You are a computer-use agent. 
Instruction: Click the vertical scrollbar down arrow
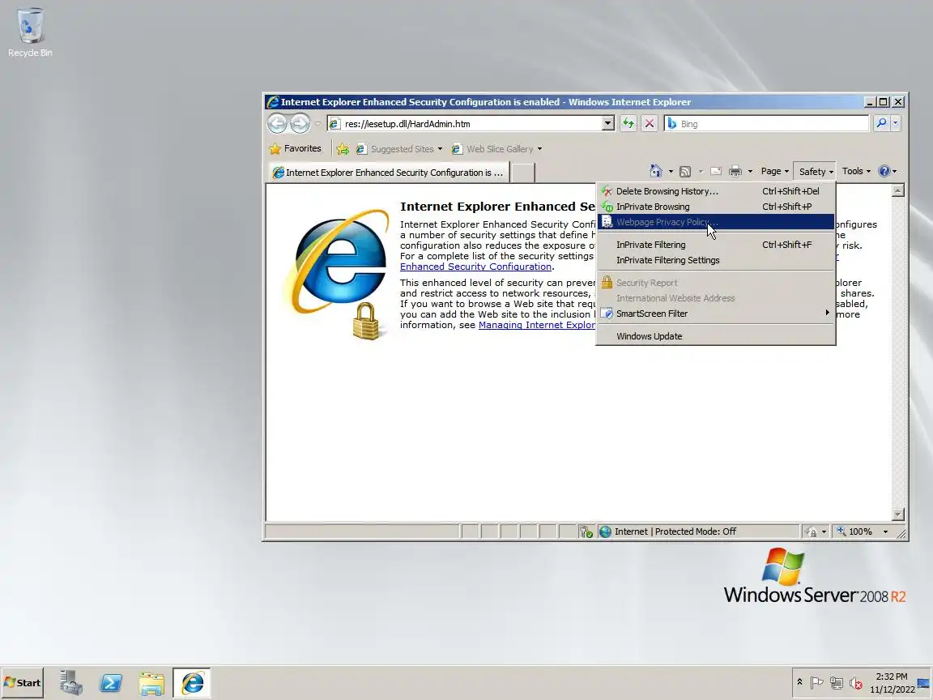point(898,514)
